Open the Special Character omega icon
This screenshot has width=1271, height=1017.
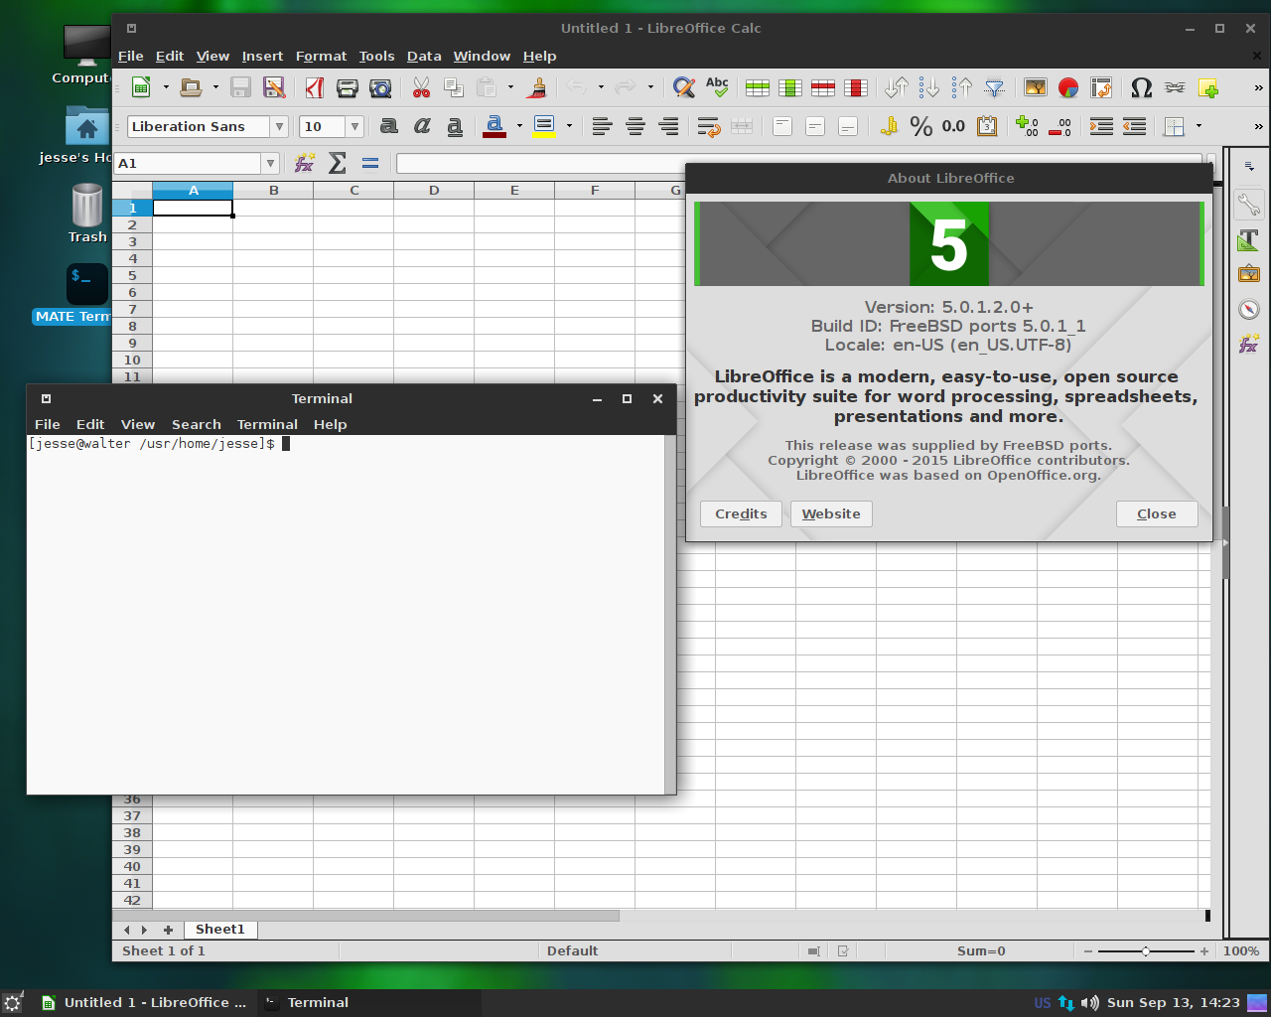tap(1141, 88)
